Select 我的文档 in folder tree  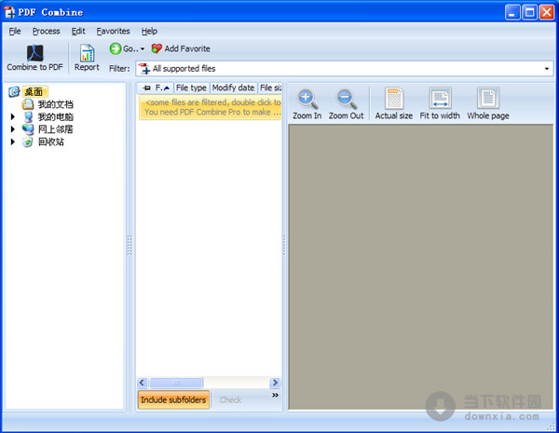click(56, 104)
